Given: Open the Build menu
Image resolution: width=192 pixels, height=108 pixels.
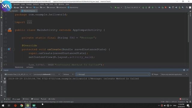Looking at the screenshot, I should point(42,4).
